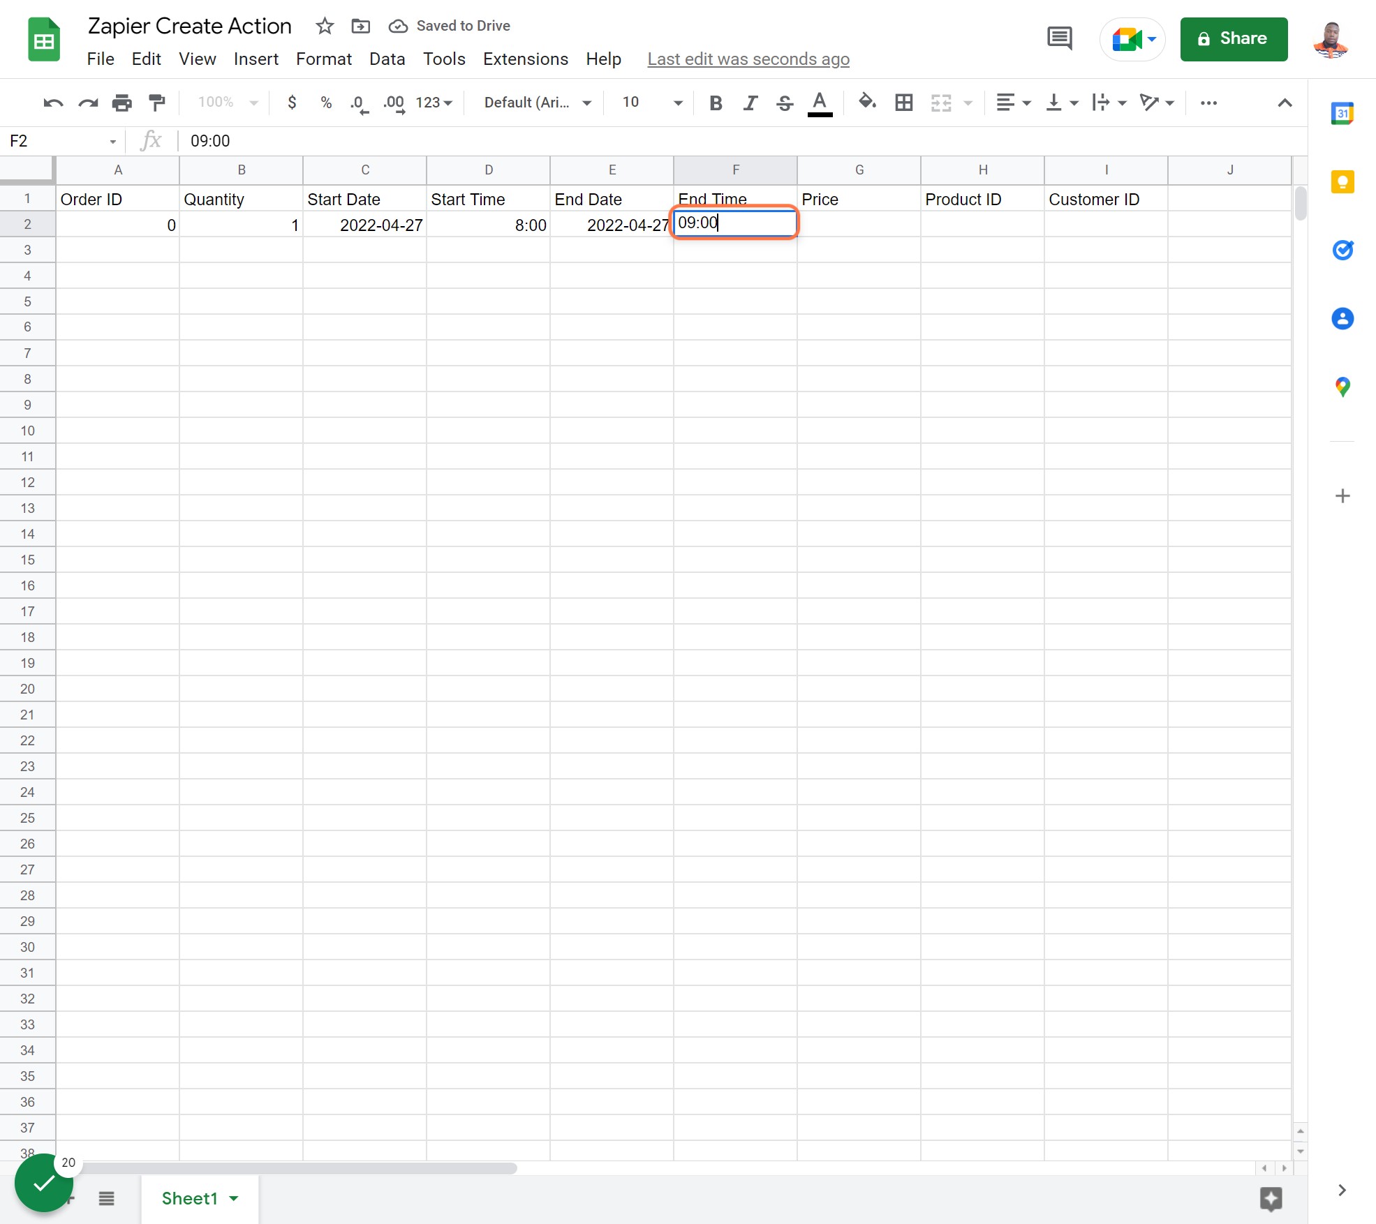
Task: Open the Last edit was seconds ago link
Action: pos(748,59)
